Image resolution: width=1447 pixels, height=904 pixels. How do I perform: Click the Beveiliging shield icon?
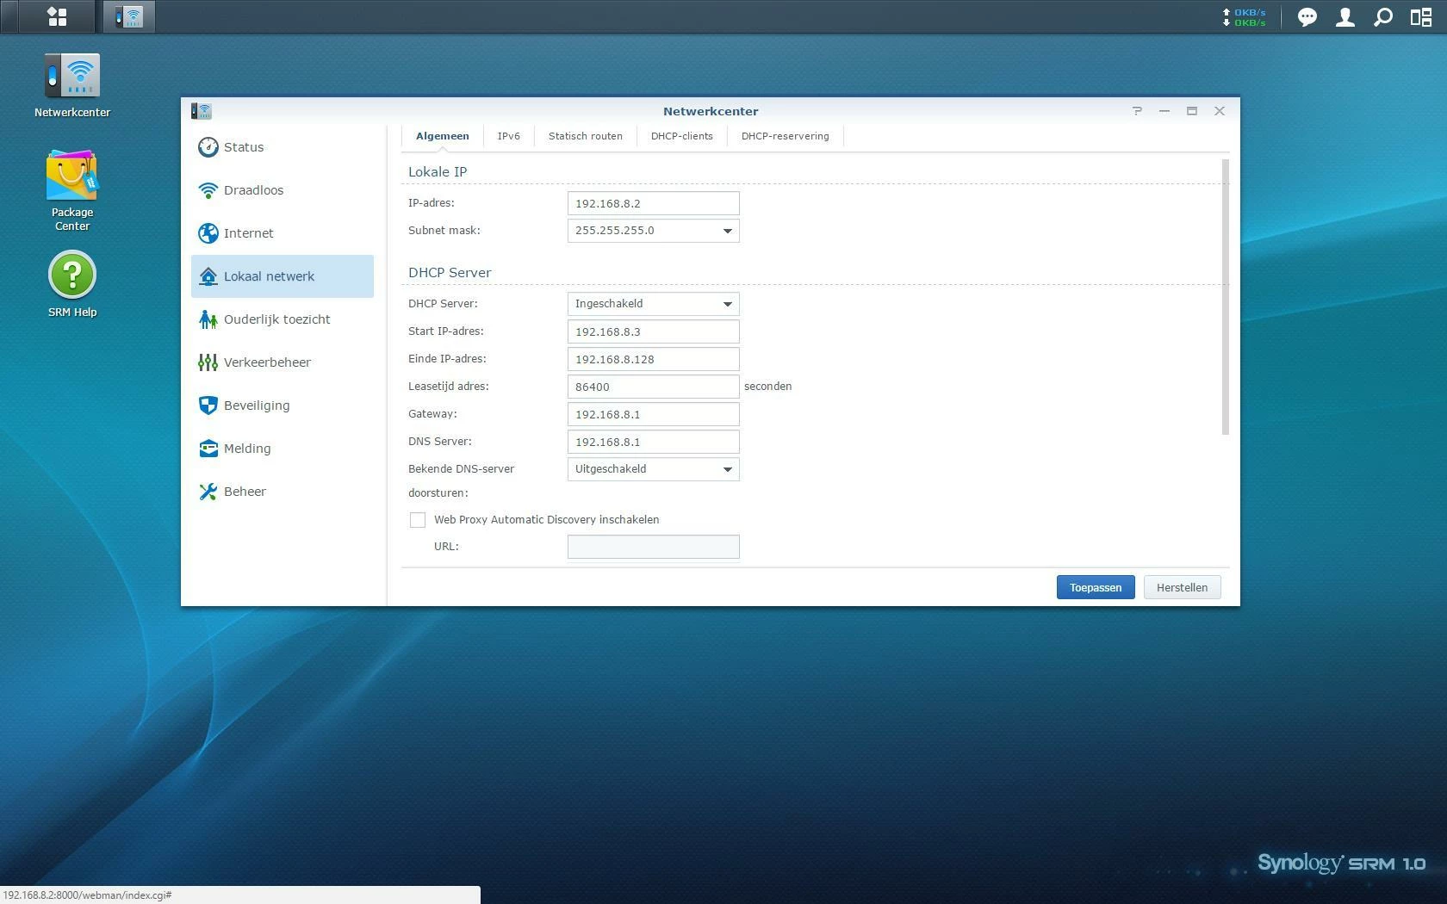(x=208, y=406)
